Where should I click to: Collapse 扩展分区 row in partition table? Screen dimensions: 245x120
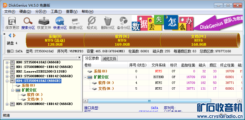85,77
